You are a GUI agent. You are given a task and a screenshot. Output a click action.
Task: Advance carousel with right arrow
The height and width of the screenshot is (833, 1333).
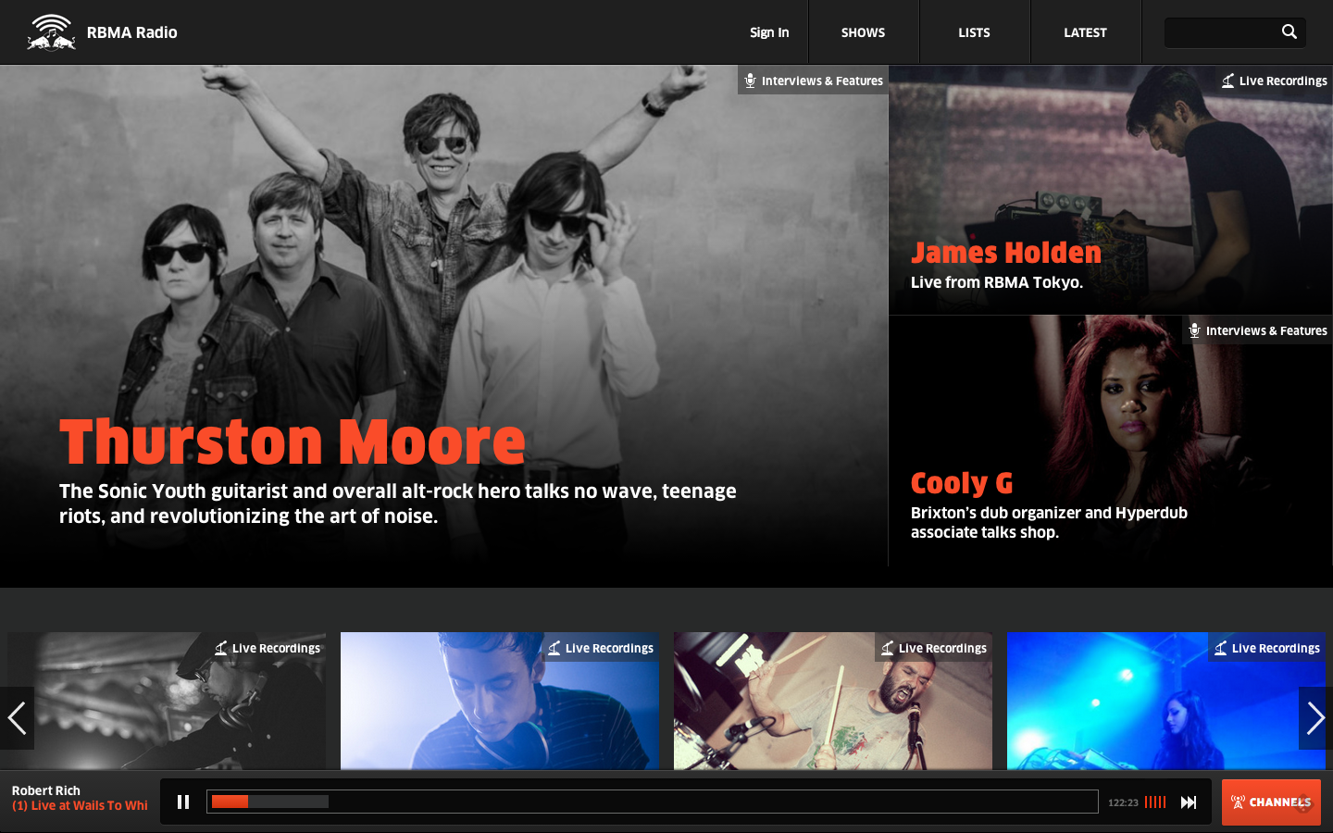point(1315,718)
